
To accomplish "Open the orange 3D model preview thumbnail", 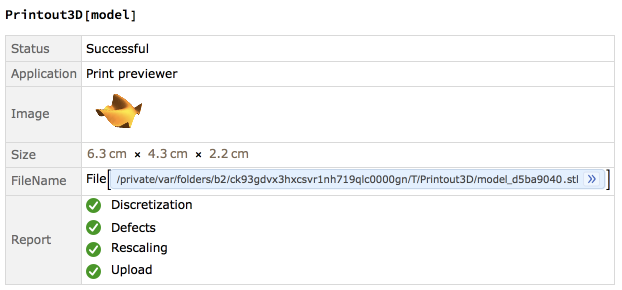I will click(x=119, y=111).
